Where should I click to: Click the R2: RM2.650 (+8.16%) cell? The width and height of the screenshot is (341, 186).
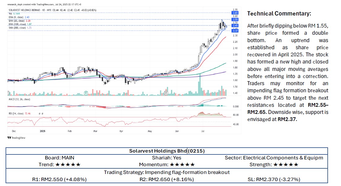tap(167, 180)
